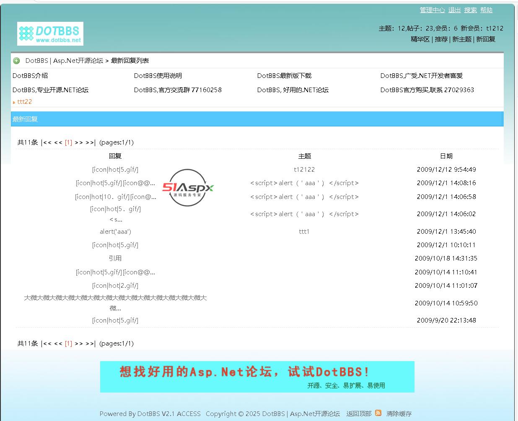Open the DotBBS | Asp.Net开源论坛 breadcrumb link
518x421 pixels.
point(64,61)
